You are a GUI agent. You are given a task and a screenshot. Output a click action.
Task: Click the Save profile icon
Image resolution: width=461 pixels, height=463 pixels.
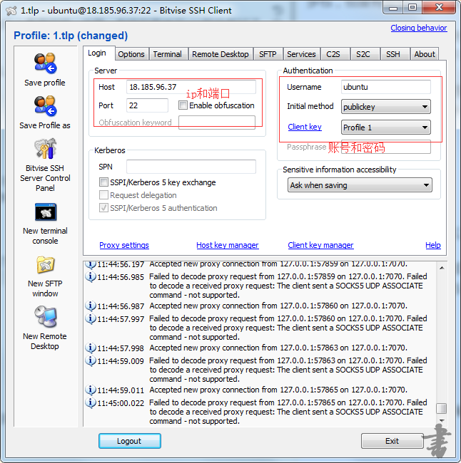(45, 63)
